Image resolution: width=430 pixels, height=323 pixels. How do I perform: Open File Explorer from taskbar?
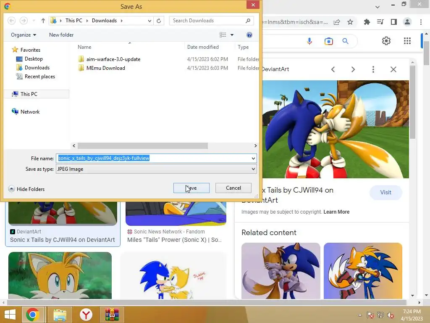[x=60, y=315]
